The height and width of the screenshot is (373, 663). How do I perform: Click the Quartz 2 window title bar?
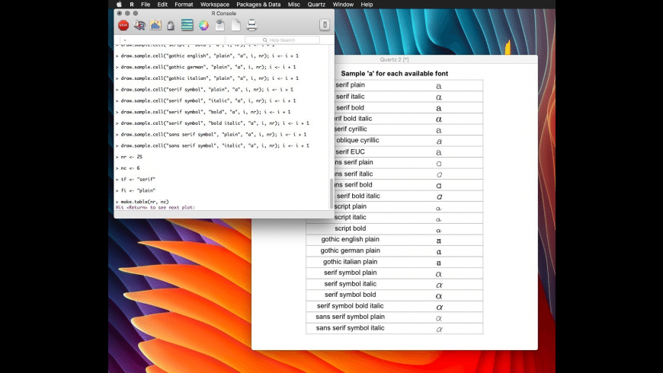[x=395, y=59]
